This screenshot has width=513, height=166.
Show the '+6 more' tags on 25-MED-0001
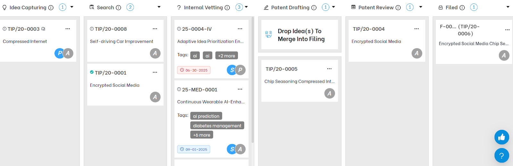tap(201, 135)
